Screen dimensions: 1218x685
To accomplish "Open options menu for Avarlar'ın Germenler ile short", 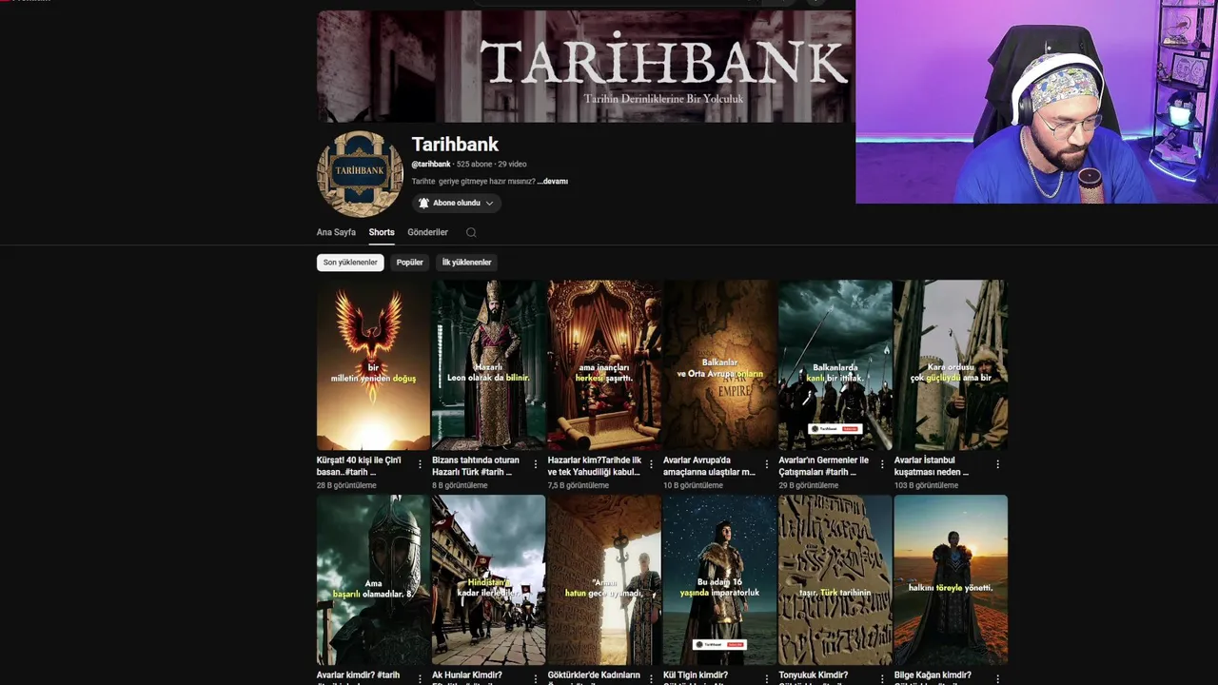I will [882, 464].
